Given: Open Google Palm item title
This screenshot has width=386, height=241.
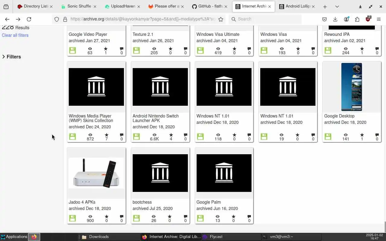Looking at the screenshot, I should click(208, 202).
